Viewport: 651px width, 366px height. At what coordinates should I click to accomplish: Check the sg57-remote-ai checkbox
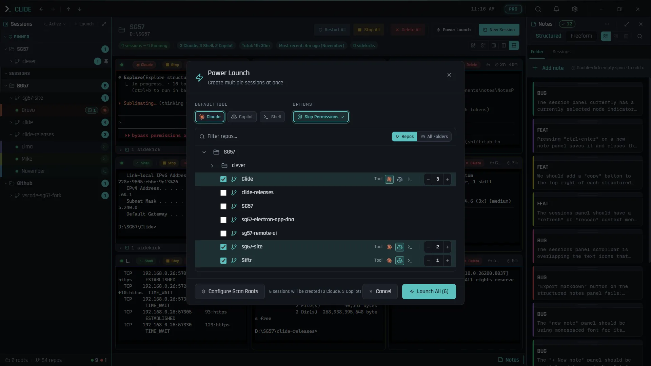tap(223, 233)
